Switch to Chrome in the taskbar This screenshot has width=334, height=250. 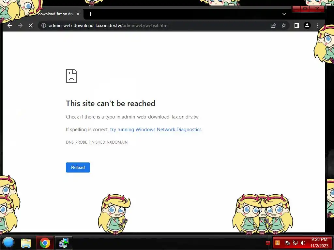[x=45, y=243]
